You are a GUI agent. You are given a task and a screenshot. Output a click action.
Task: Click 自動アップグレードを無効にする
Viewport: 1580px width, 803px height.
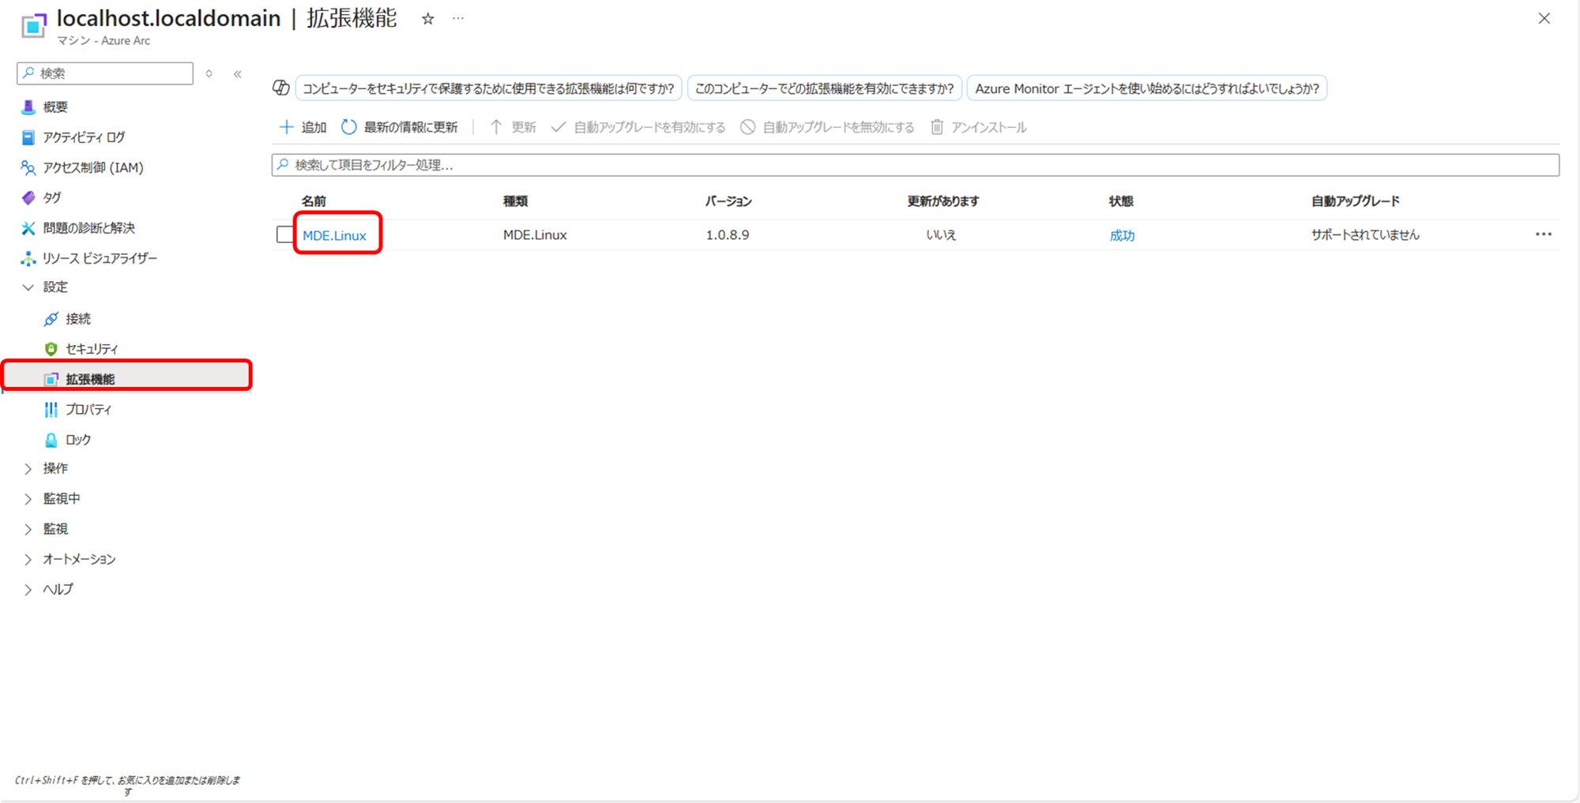point(827,127)
